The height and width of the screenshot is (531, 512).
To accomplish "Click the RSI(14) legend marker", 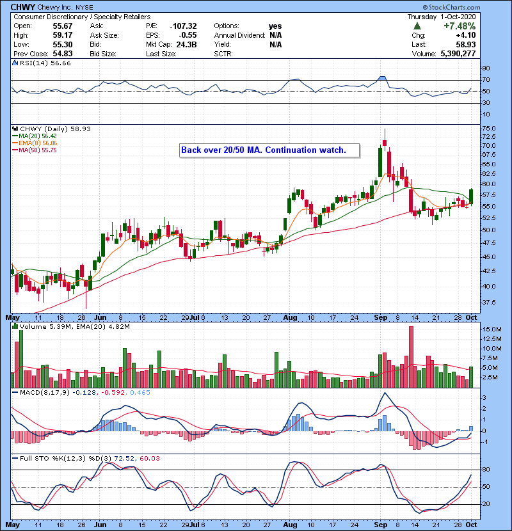I will 15,63.
